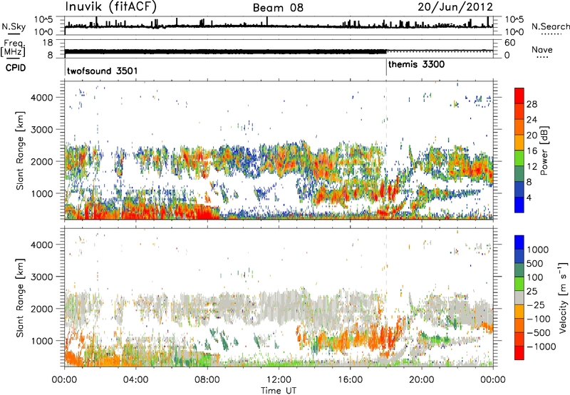The height and width of the screenshot is (395, 570).
Task: Click the '28' tick on power colorbar
Action: coord(532,104)
